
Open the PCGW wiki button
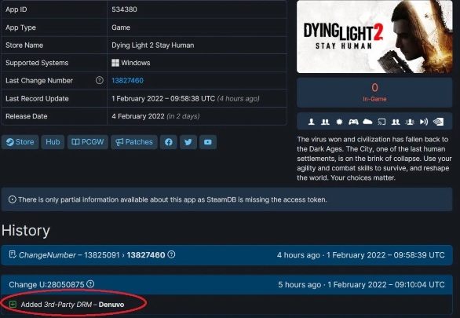point(88,142)
